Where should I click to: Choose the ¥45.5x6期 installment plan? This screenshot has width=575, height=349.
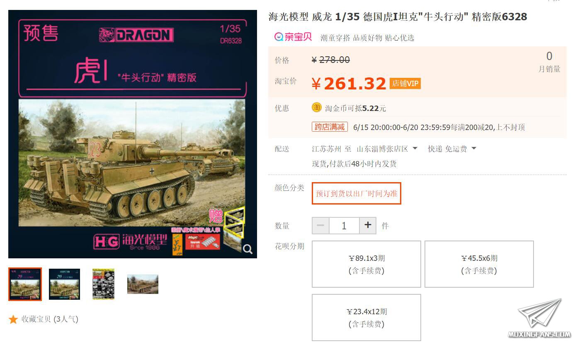tap(479, 264)
